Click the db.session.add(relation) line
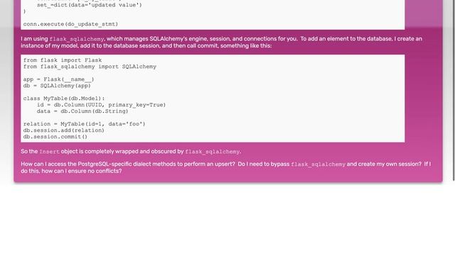The height and width of the screenshot is (255, 455). tap(63, 130)
